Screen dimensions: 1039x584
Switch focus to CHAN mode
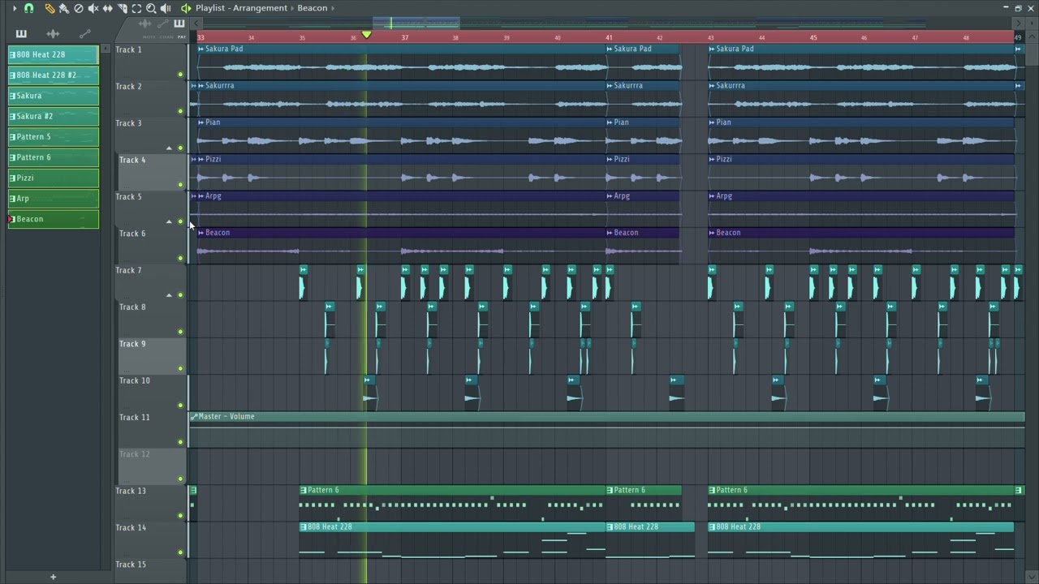click(x=166, y=36)
